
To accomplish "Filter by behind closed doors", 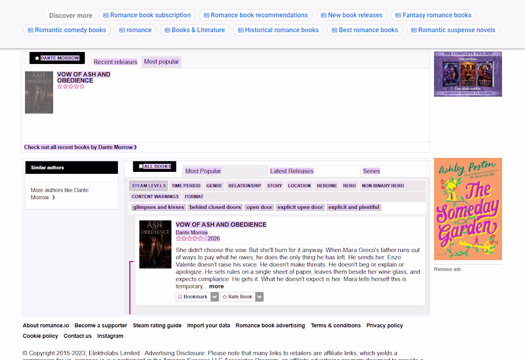I will point(215,207).
